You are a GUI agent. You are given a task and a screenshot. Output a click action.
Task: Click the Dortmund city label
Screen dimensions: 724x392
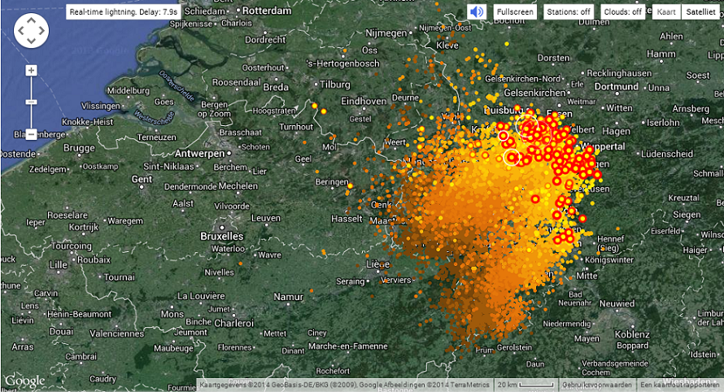click(x=617, y=86)
